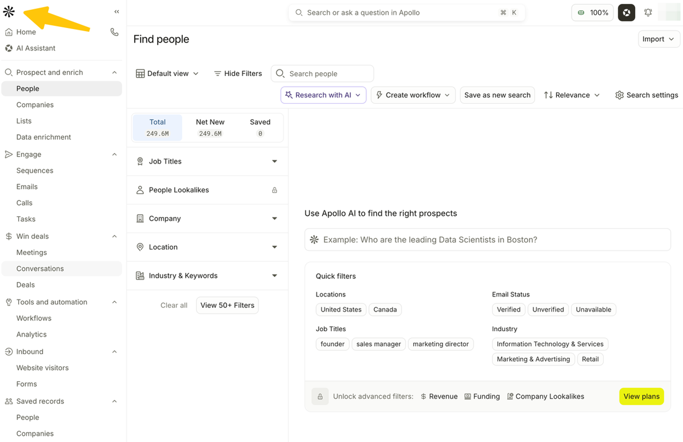
Task: Click Save as new search
Action: [x=497, y=95]
